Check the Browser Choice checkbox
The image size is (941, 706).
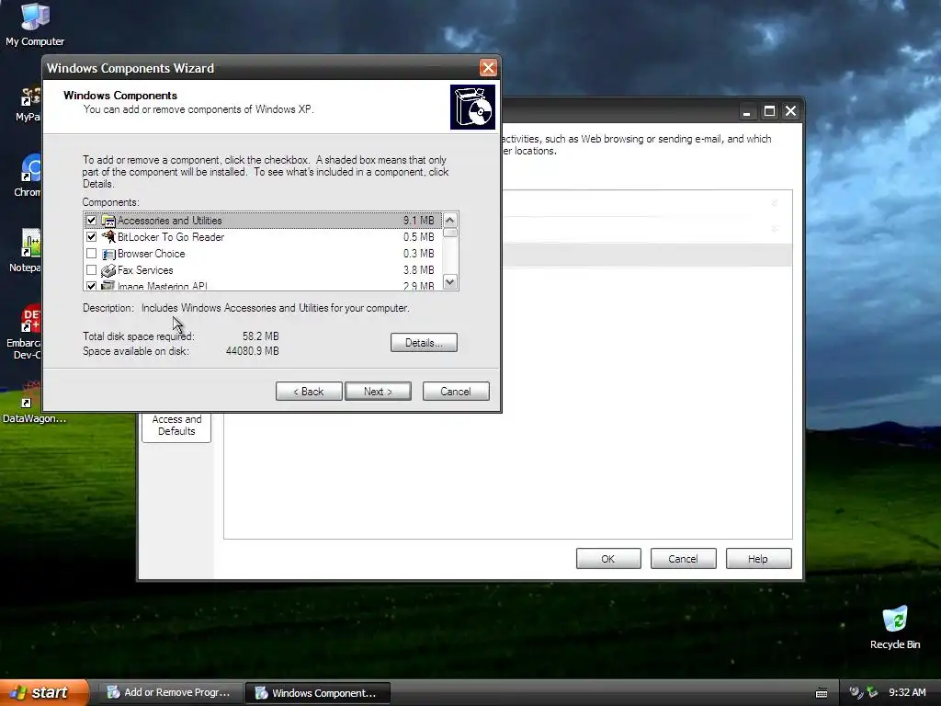[91, 254]
